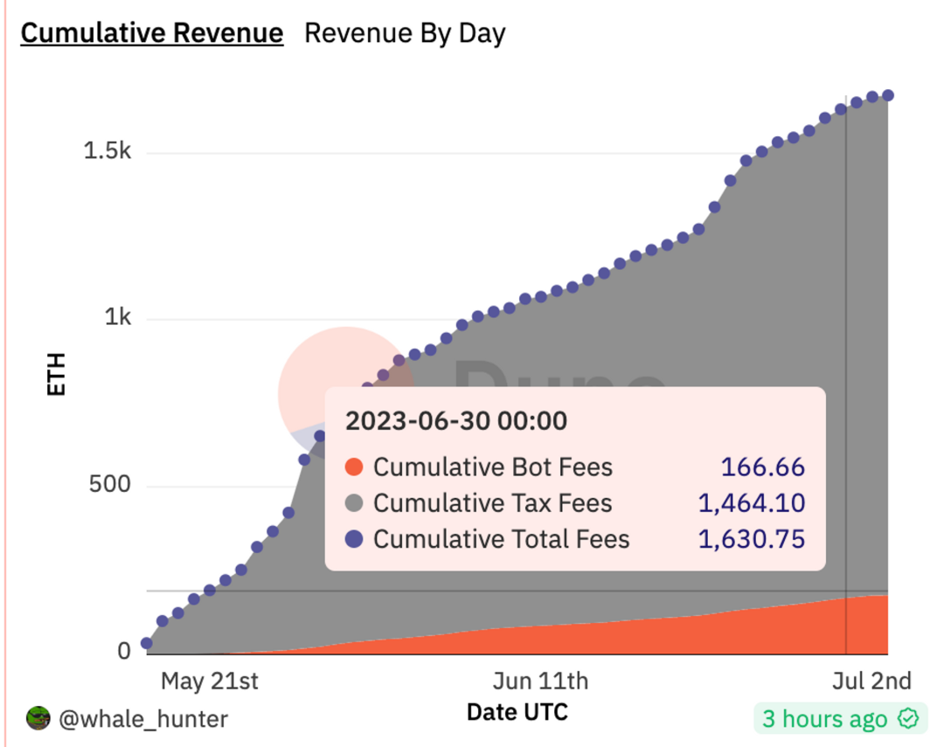Viewport: 944px width, 747px height.
Task: Click the verified checkmark badge icon
Action: 908,718
